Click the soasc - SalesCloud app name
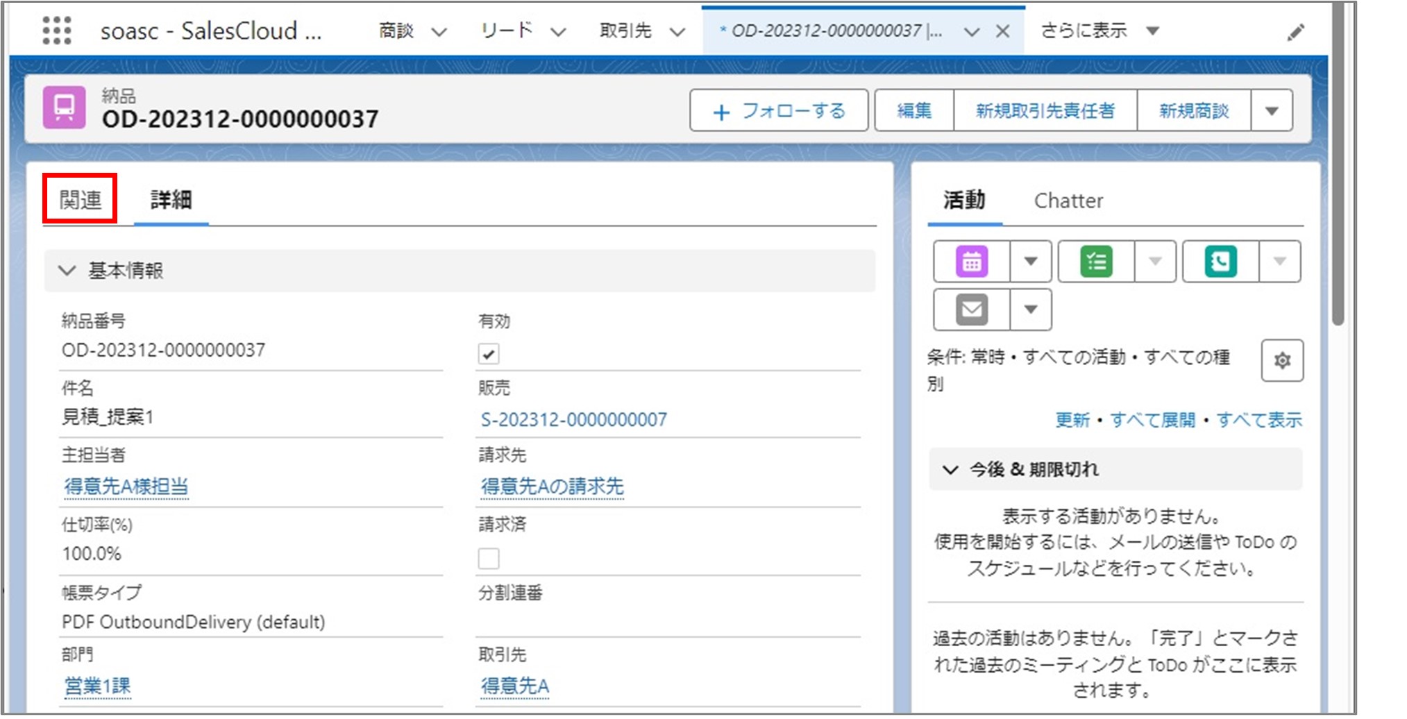 click(211, 31)
